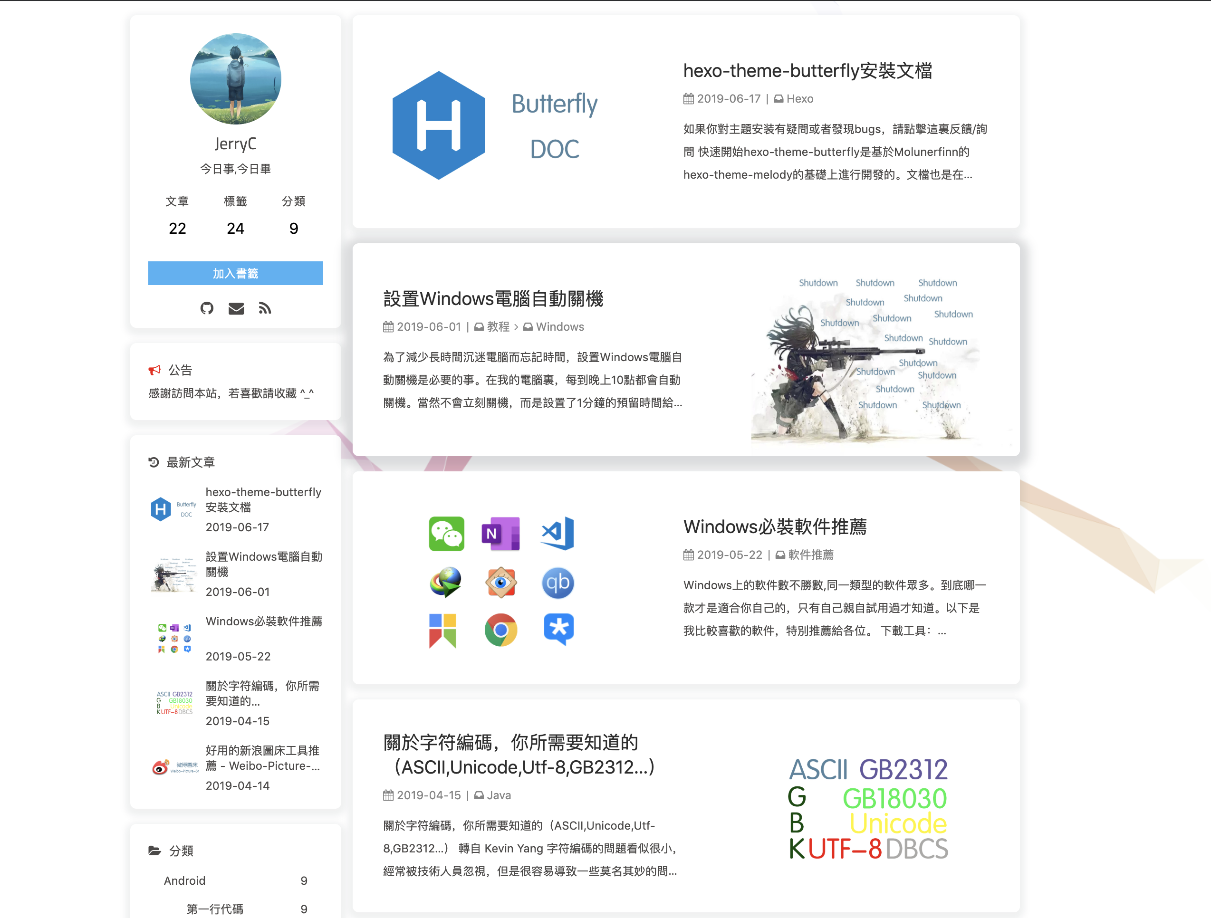Image resolution: width=1211 pixels, height=918 pixels.
Task: Click the Hexo category link
Action: tap(799, 98)
